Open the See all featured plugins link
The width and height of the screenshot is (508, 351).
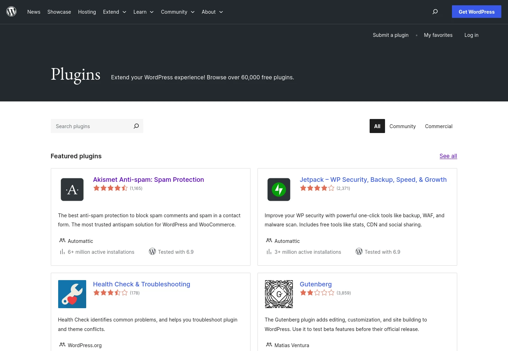(448, 156)
